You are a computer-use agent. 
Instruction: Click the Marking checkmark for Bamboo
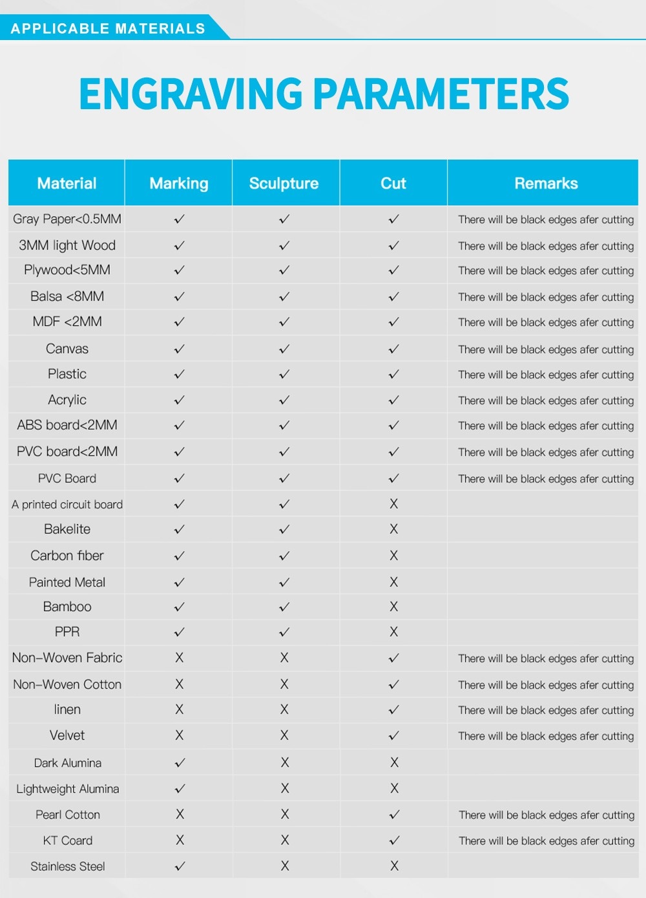coord(180,607)
